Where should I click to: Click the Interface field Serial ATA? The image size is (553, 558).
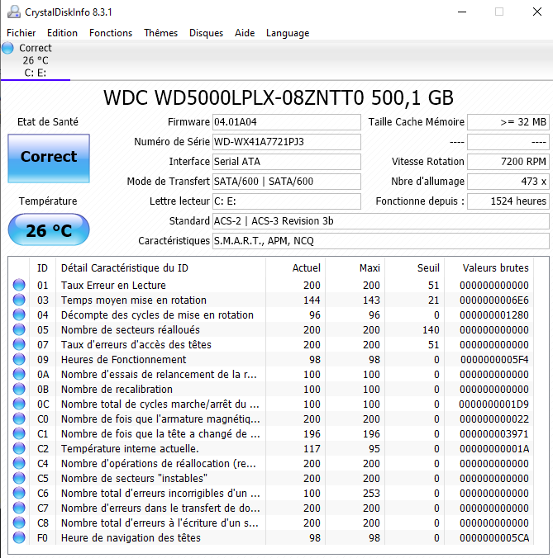pos(287,162)
